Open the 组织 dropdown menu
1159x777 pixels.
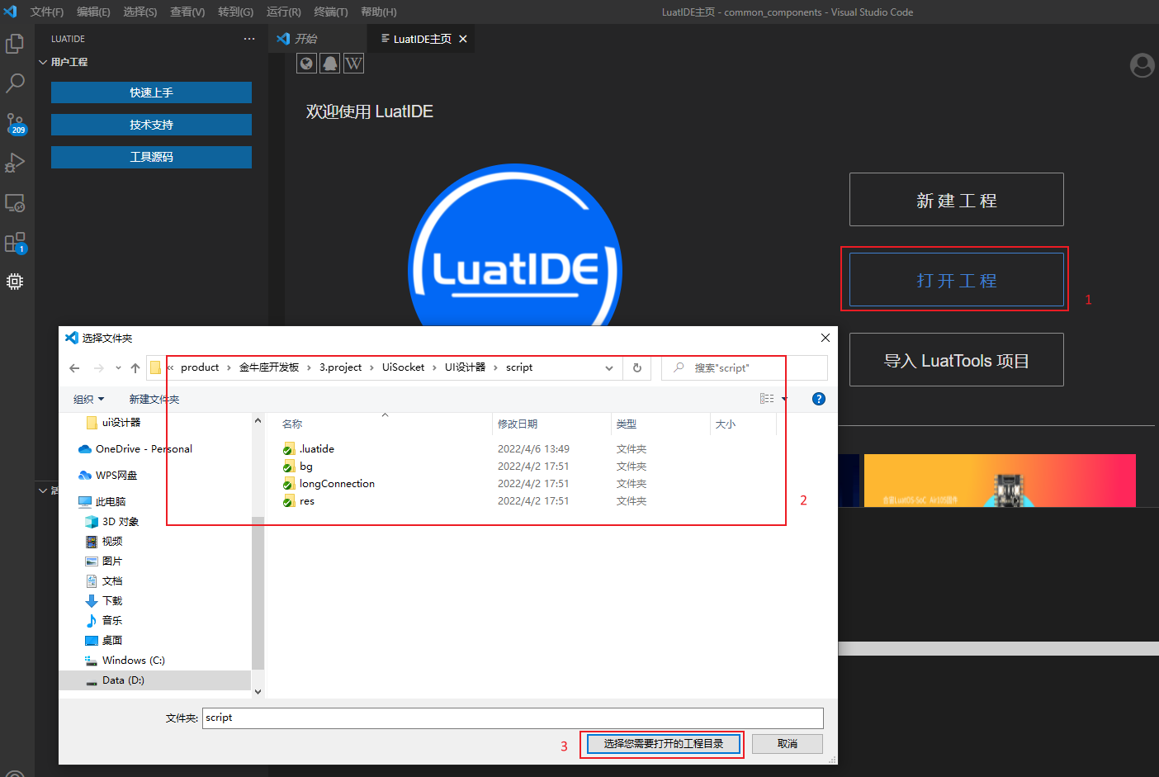tap(88, 400)
